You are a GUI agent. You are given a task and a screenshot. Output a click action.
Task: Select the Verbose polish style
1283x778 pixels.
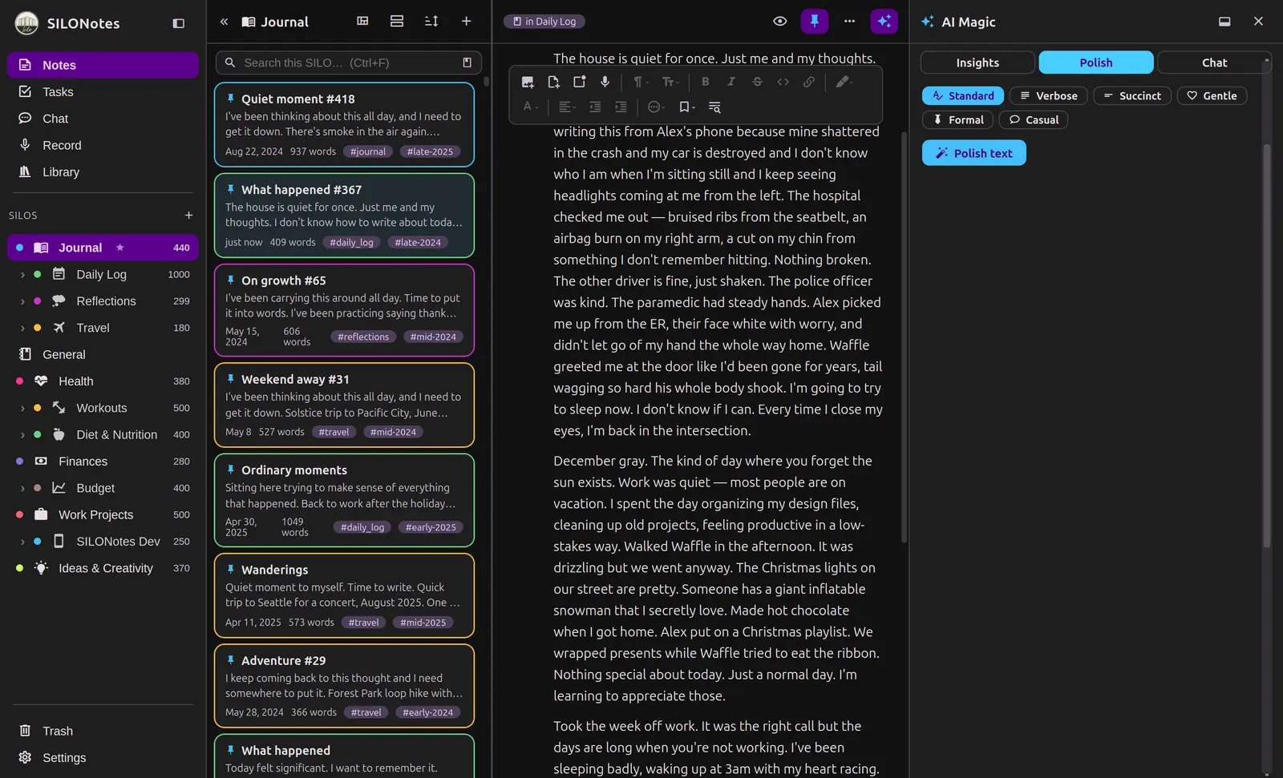click(1049, 96)
